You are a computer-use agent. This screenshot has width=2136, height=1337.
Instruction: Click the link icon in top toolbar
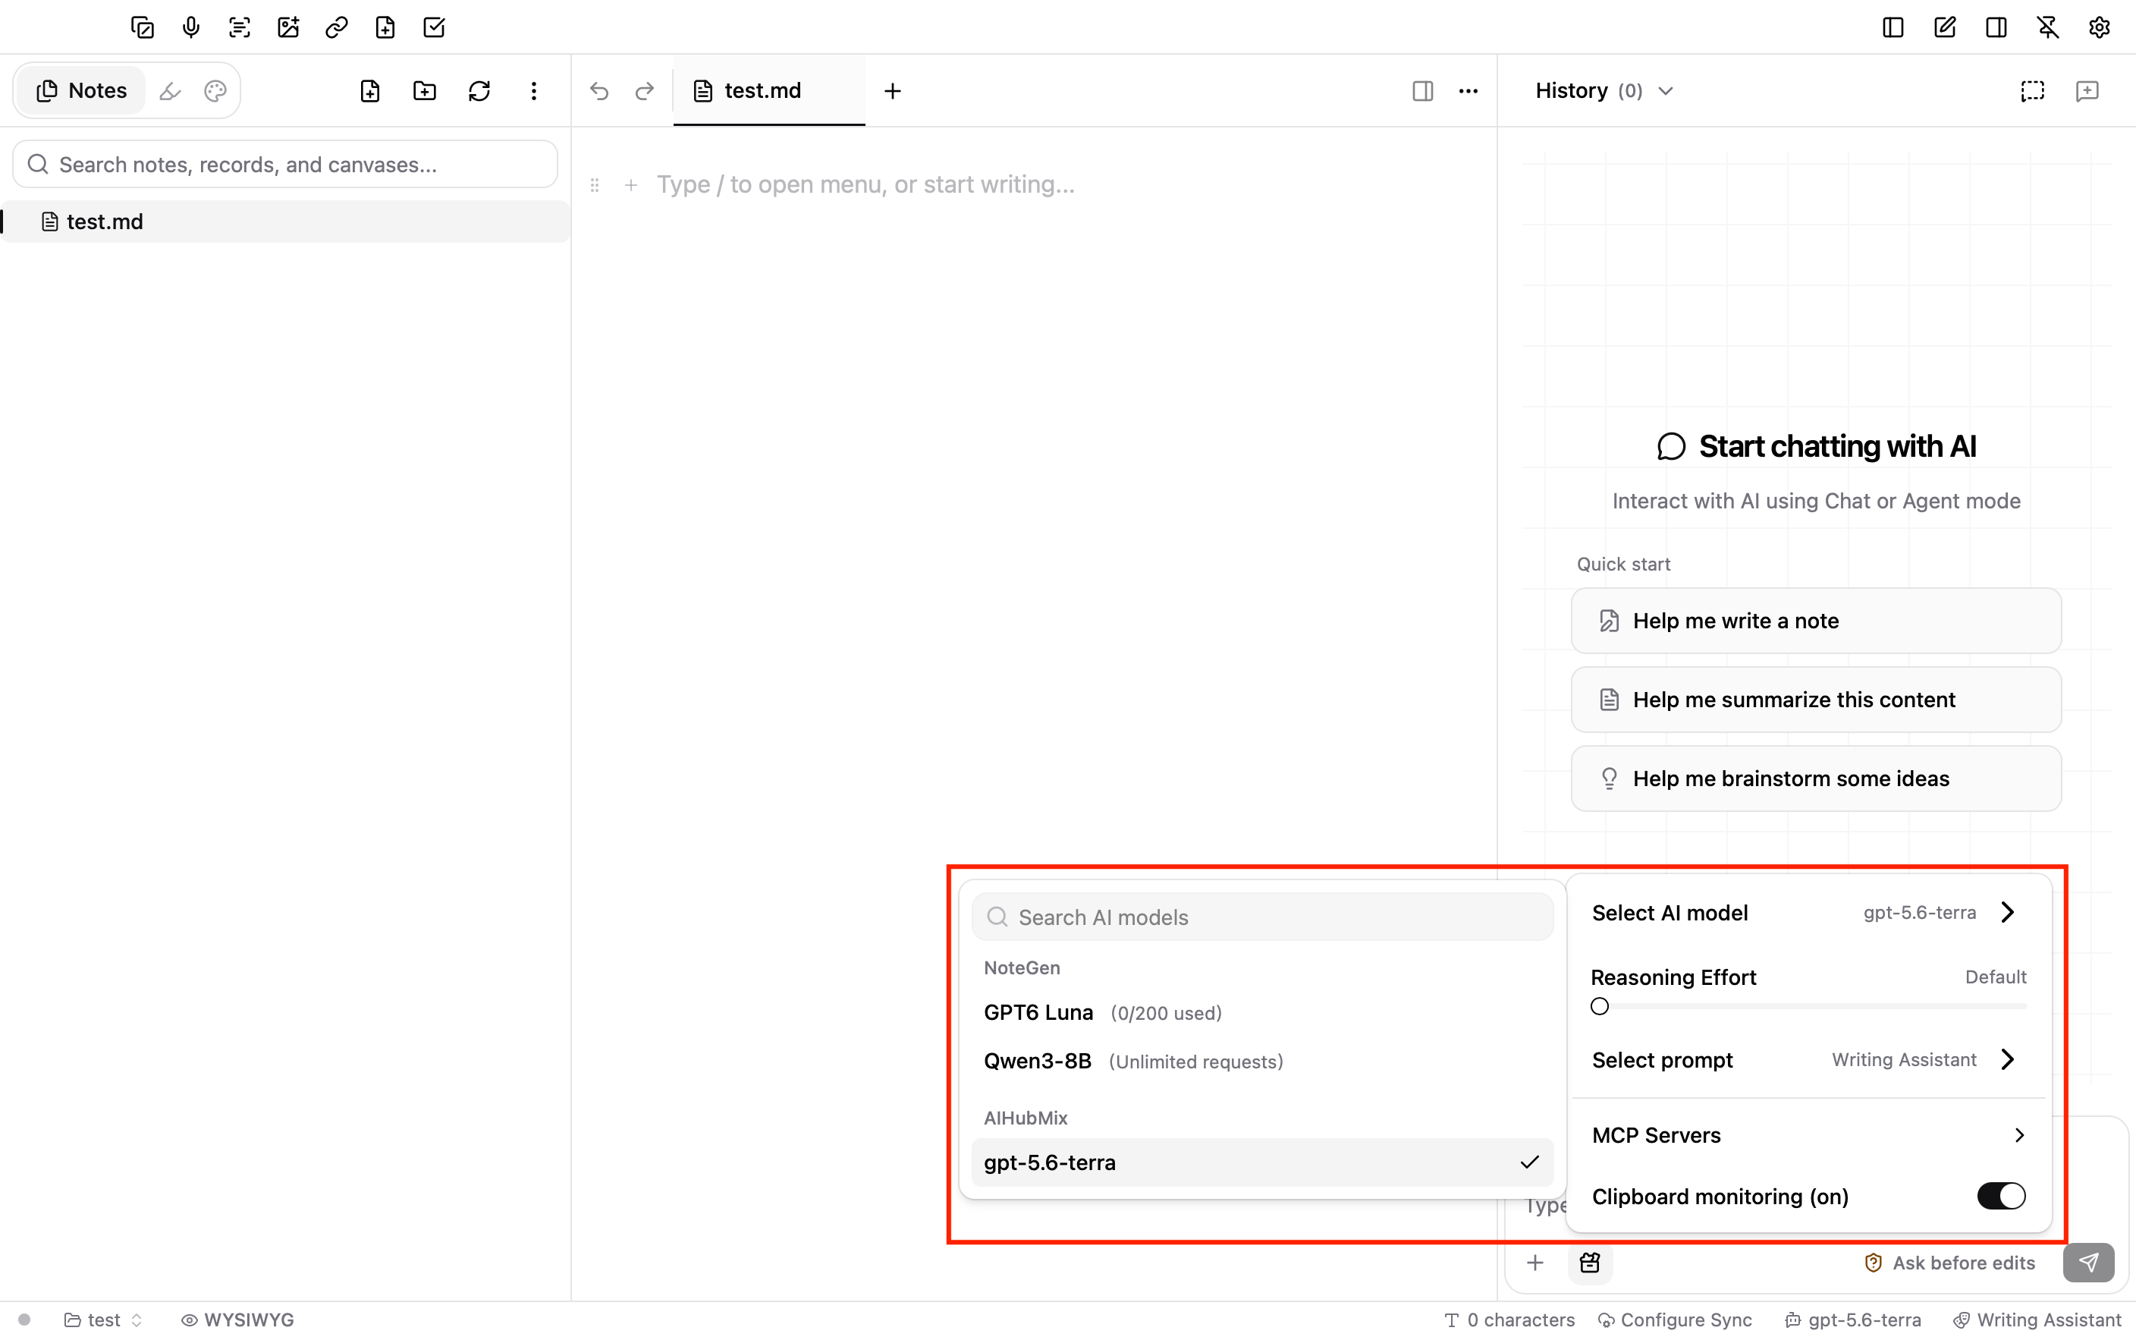point(337,27)
